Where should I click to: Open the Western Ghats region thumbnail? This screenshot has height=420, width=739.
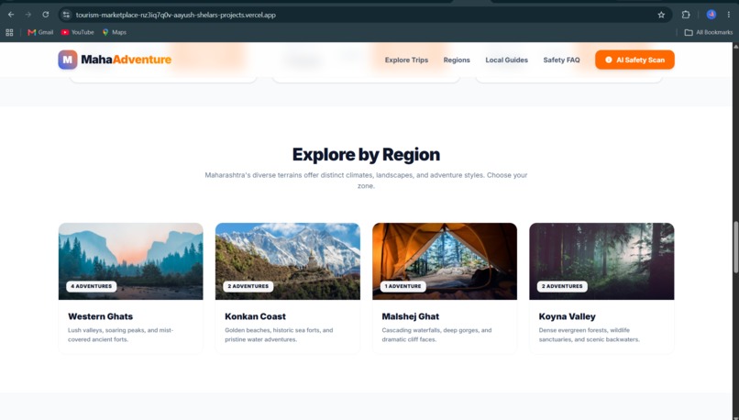click(x=130, y=261)
